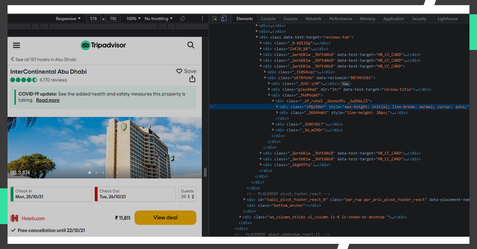
Task: Collapse the div with data-reviewid="807993581"
Action: (x=265, y=78)
